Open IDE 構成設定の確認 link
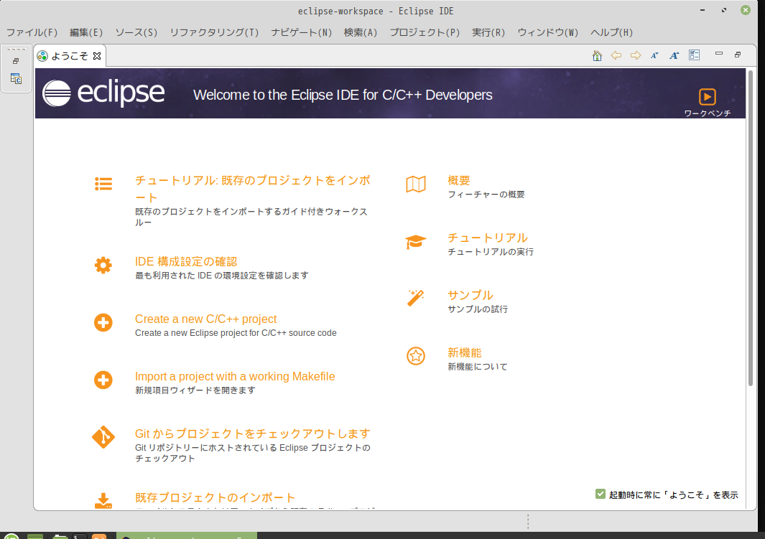The height and width of the screenshot is (539, 765). [x=186, y=262]
